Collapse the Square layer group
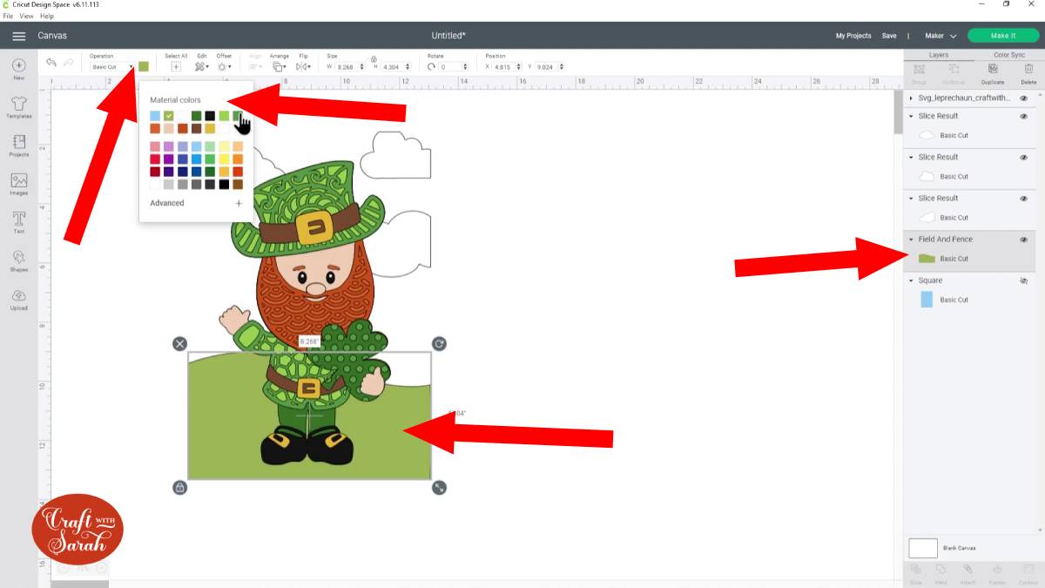This screenshot has height=588, width=1045. coord(913,280)
